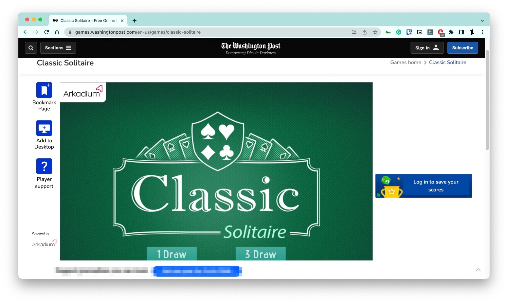The width and height of the screenshot is (508, 303).
Task: Click the blue cursor extension icon
Action: coord(409,32)
